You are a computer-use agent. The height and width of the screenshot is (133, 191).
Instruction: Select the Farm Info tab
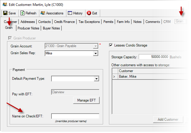coord(123,22)
